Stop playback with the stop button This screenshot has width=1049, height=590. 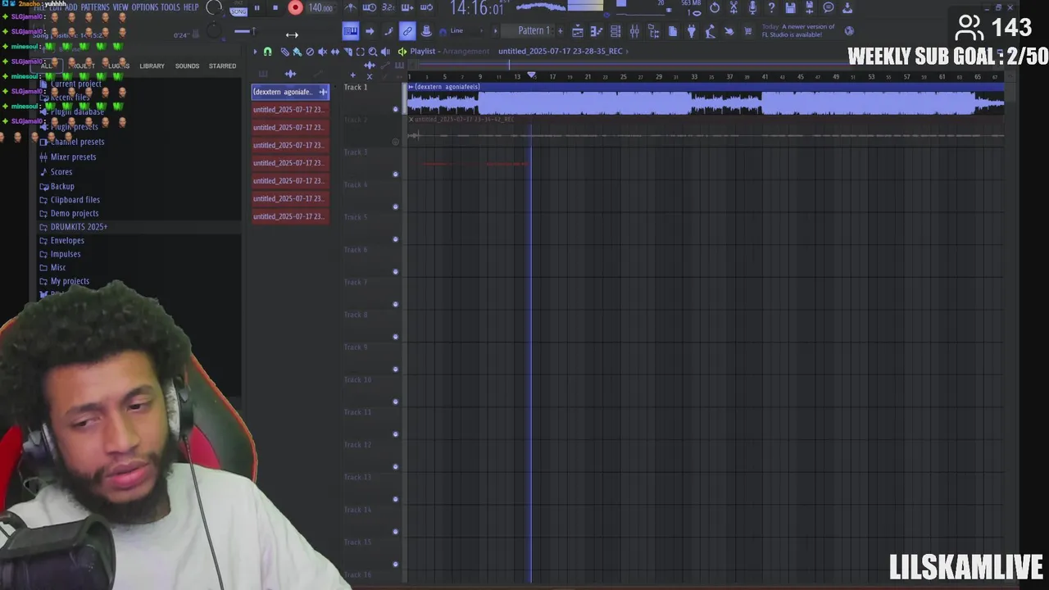click(275, 7)
